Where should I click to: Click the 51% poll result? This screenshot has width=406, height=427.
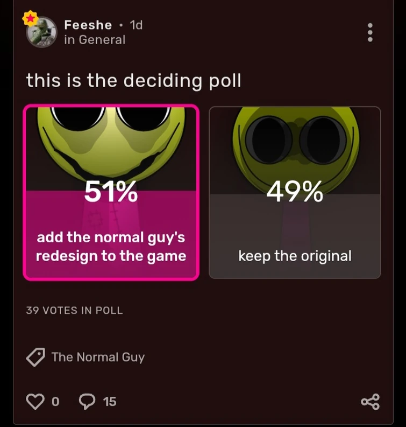coord(111,192)
